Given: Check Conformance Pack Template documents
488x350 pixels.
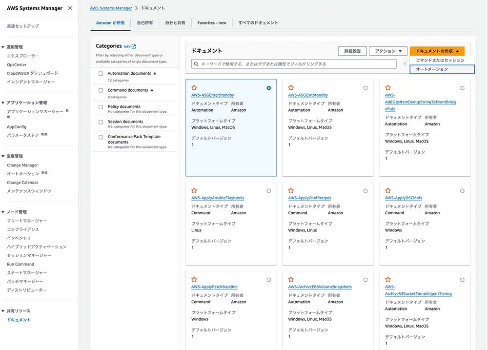Looking at the screenshot, I should pos(101,137).
